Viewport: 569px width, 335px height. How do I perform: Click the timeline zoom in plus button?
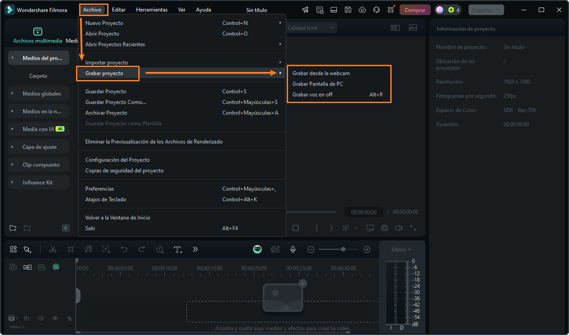point(367,249)
